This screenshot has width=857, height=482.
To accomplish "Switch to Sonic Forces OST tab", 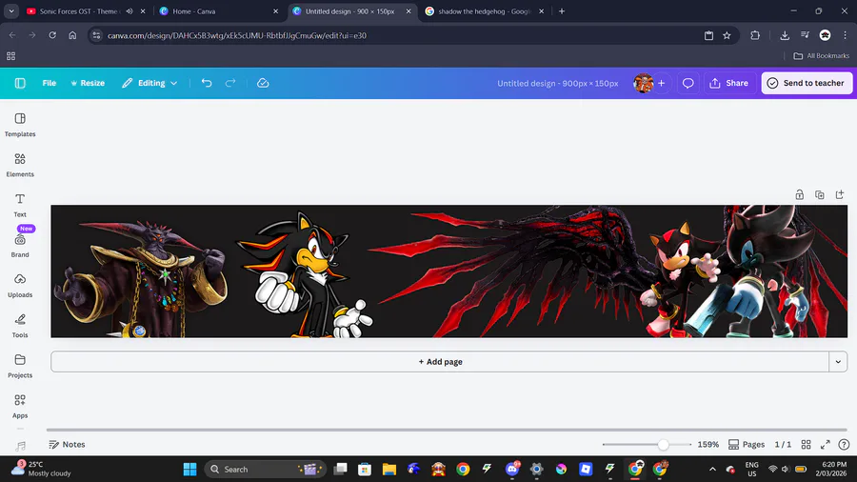I will 78,10.
